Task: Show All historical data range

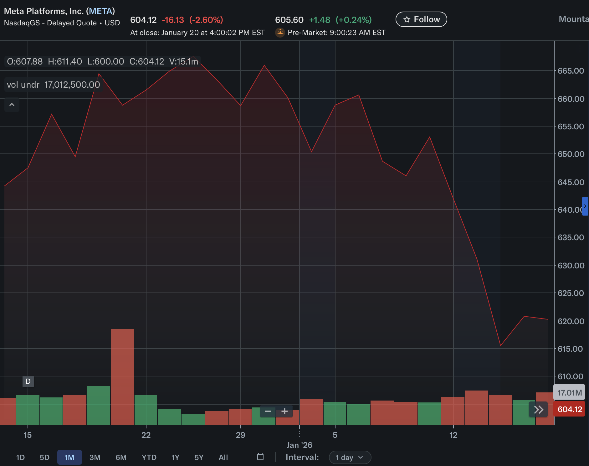Action: coord(223,457)
